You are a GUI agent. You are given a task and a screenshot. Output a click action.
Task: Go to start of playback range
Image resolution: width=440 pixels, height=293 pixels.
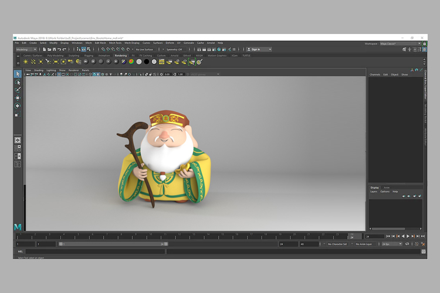388,236
